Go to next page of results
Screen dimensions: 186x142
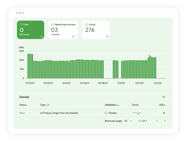click(x=165, y=121)
